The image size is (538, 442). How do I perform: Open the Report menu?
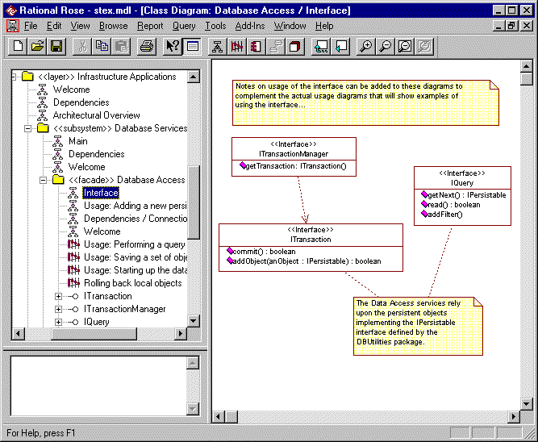[150, 26]
